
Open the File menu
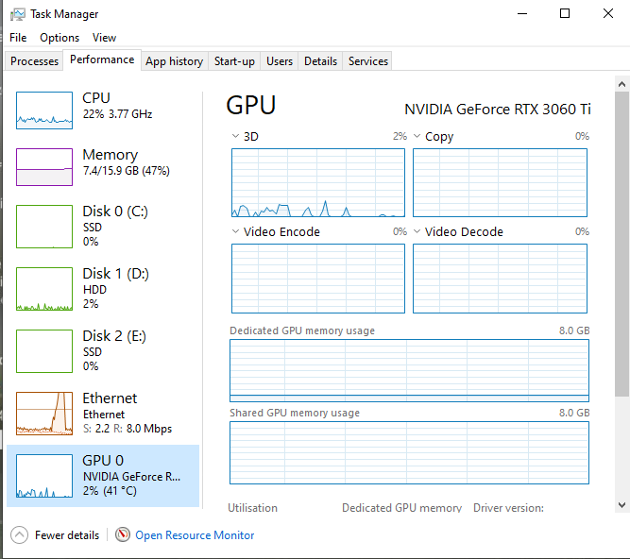(18, 38)
